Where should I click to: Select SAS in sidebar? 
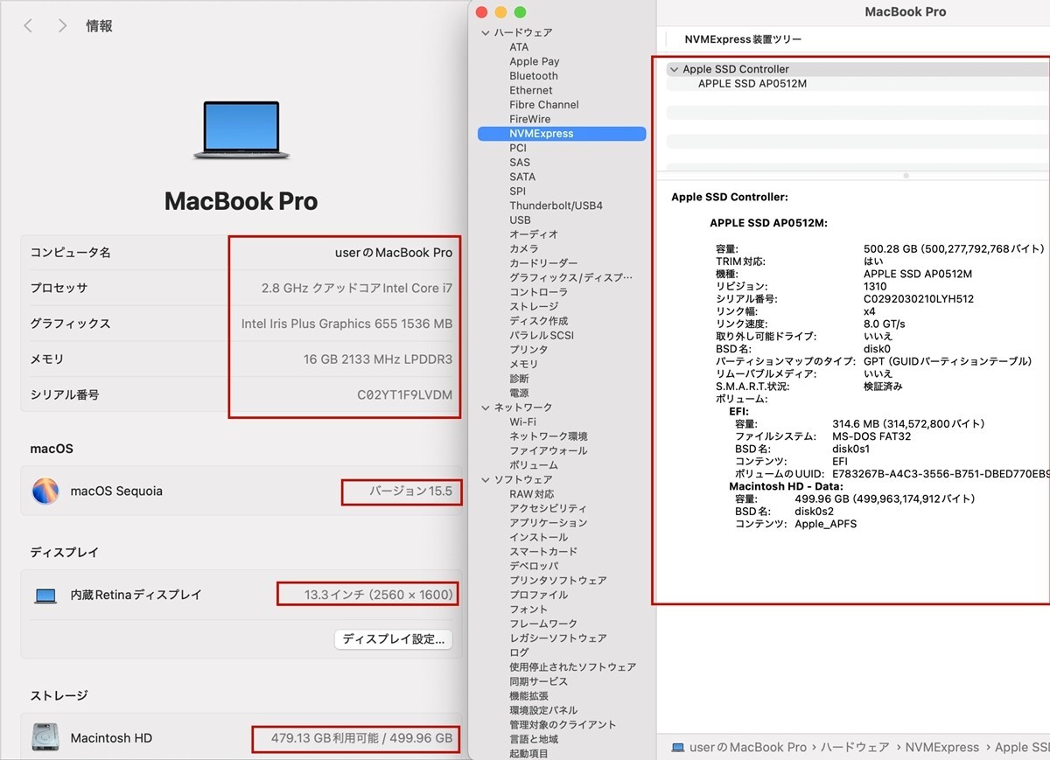520,163
